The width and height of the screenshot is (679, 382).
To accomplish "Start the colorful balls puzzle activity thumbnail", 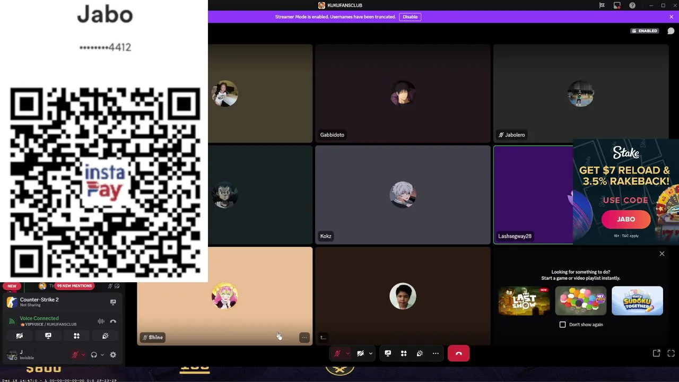I will [x=581, y=301].
